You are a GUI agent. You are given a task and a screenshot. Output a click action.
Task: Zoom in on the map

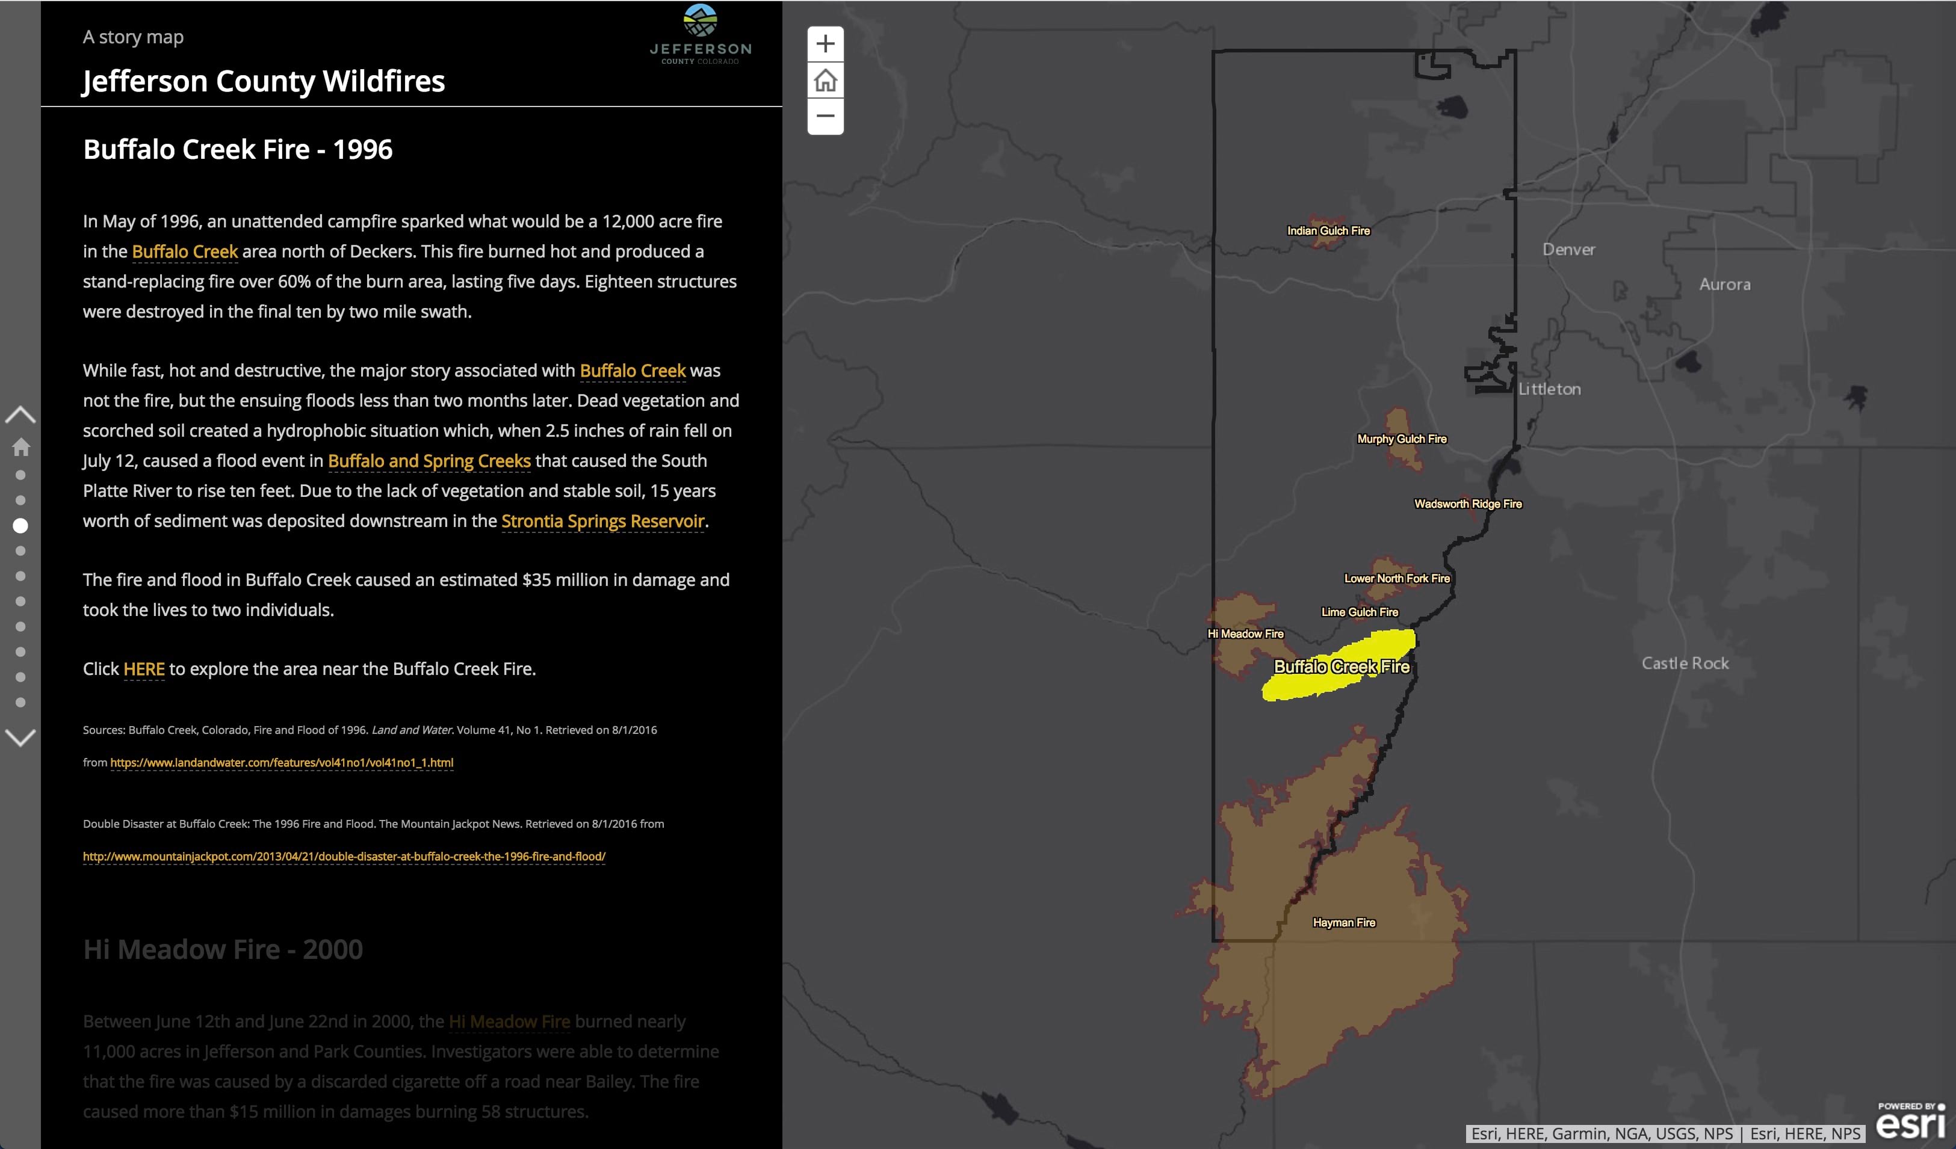(x=825, y=43)
